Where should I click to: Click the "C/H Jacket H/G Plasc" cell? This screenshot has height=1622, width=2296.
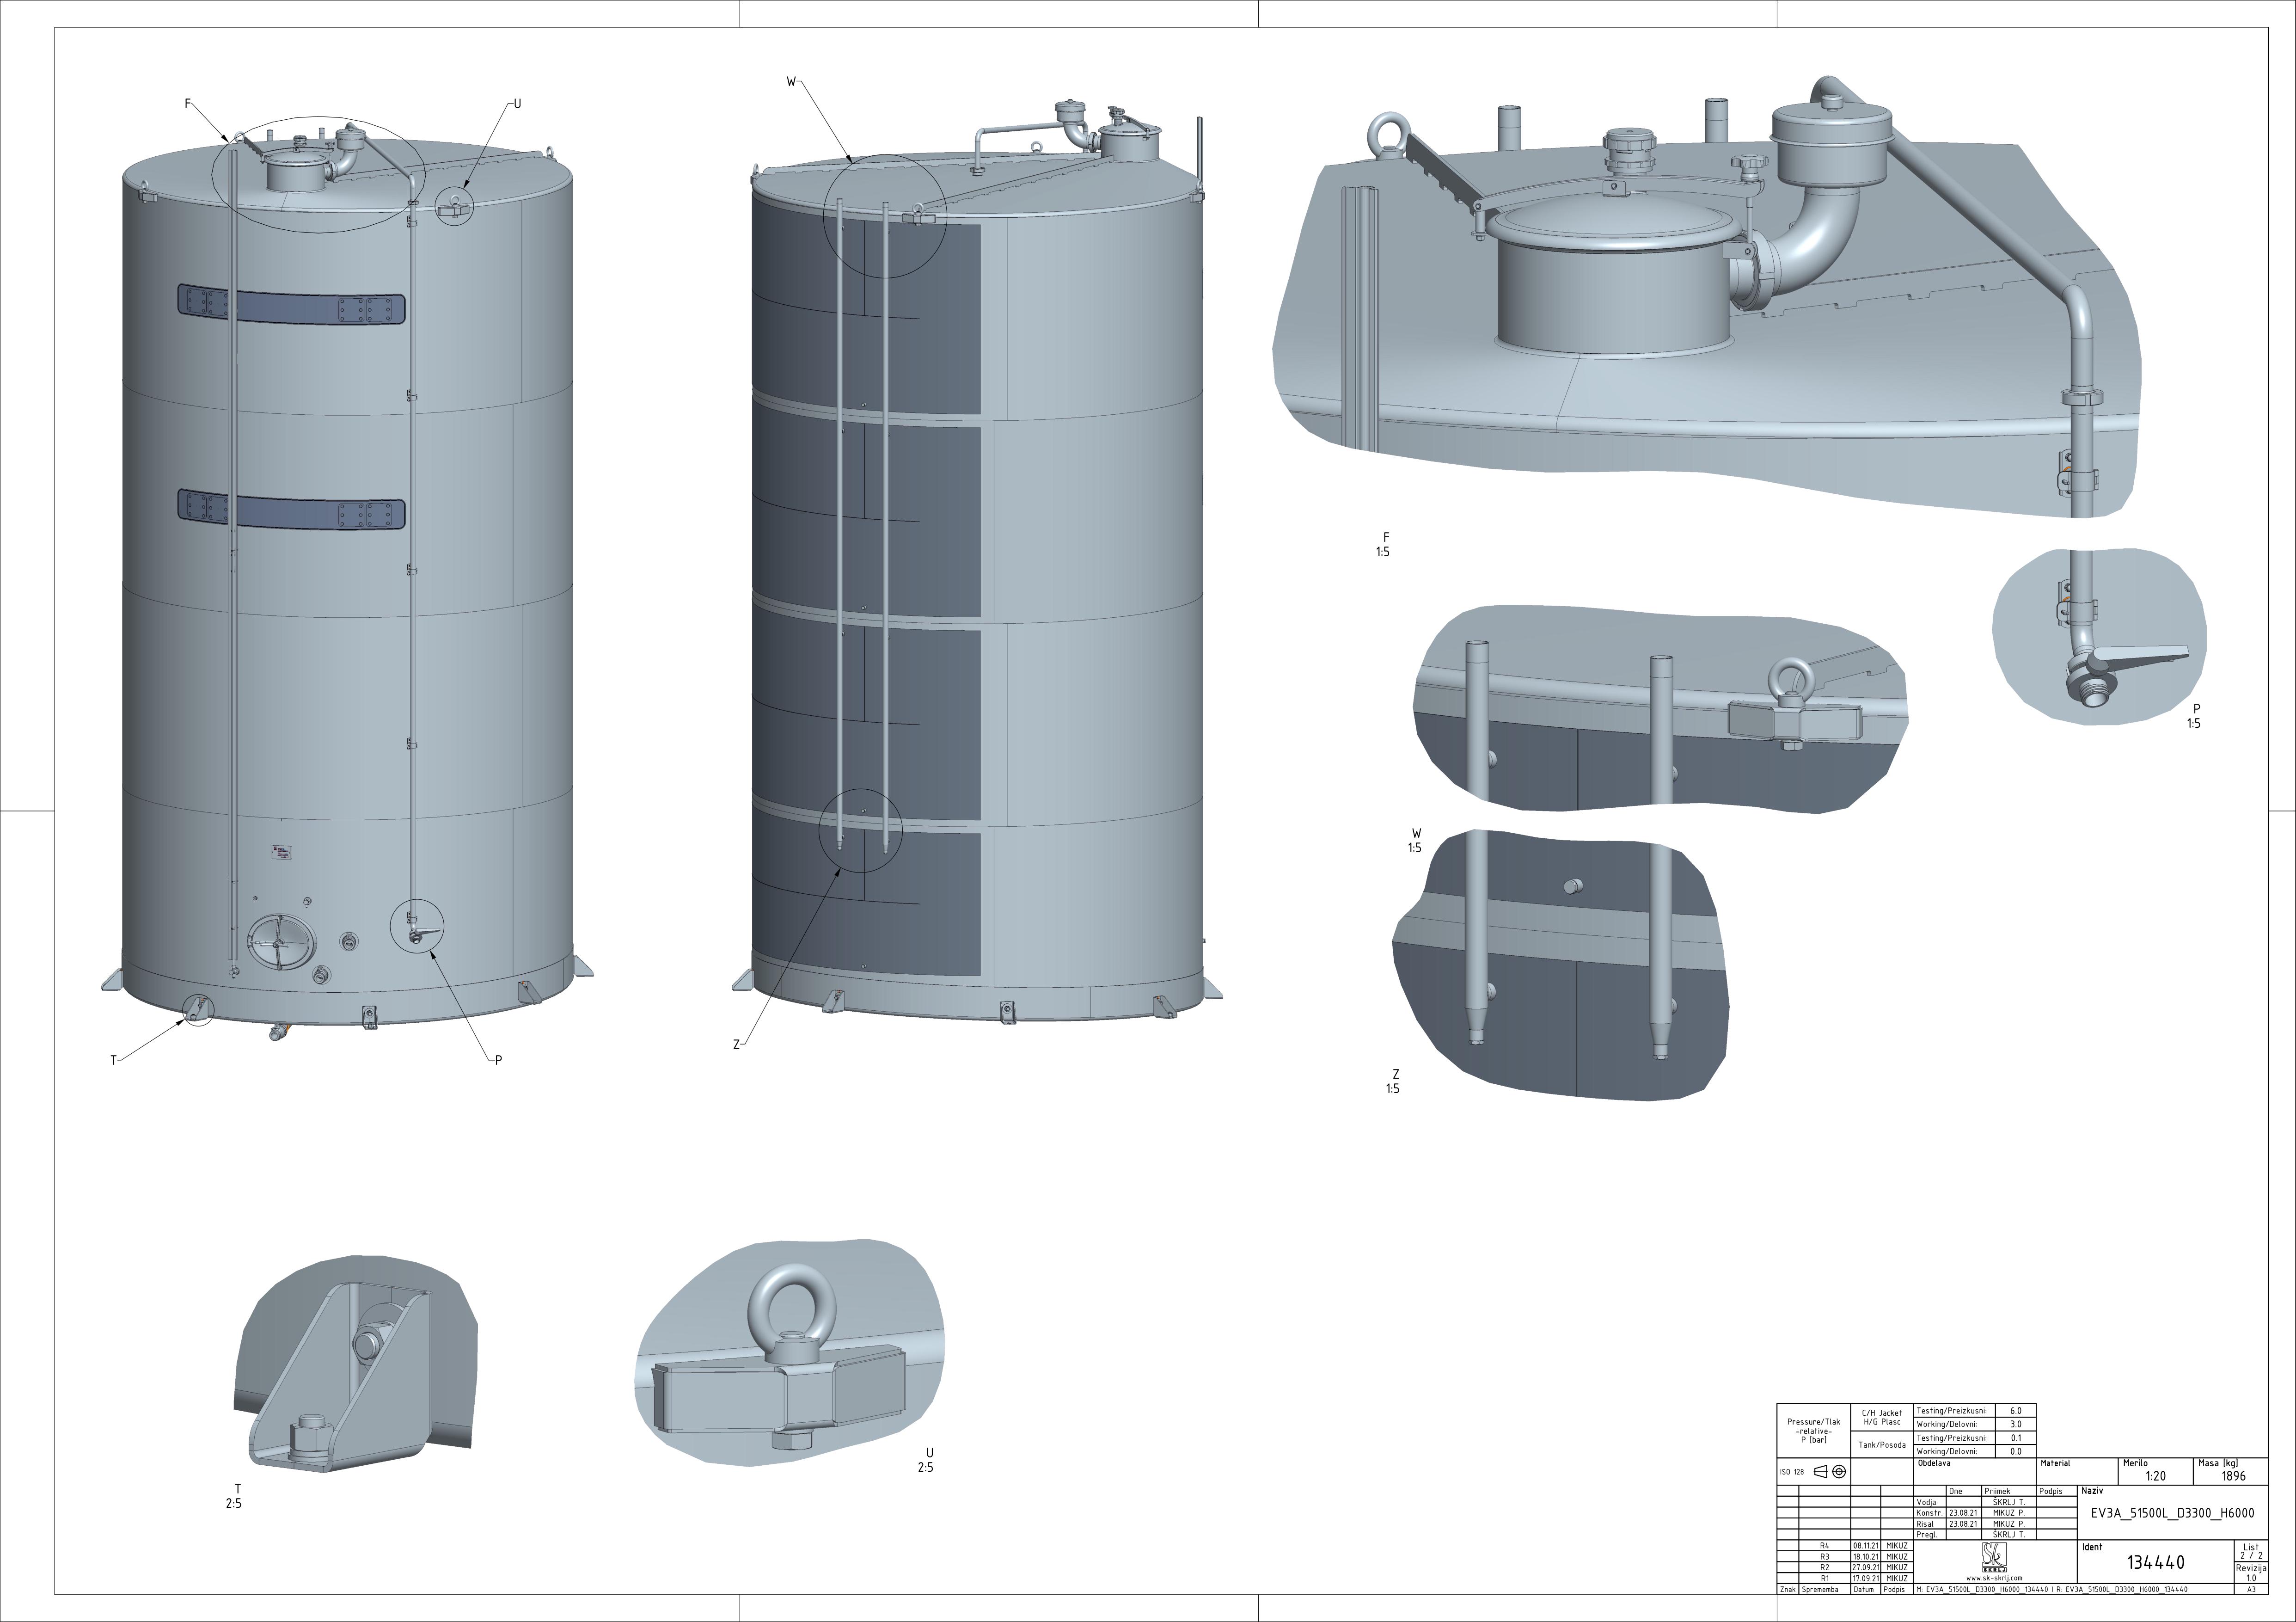(1881, 1418)
